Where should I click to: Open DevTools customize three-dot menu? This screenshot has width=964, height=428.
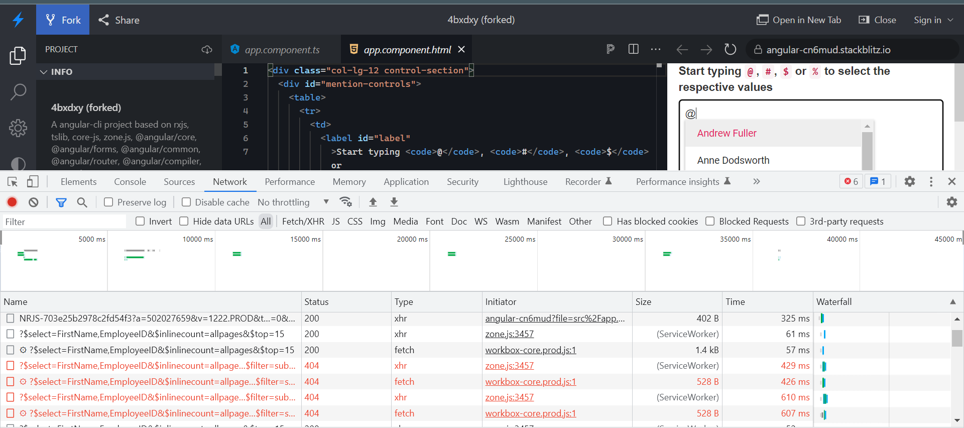click(931, 181)
